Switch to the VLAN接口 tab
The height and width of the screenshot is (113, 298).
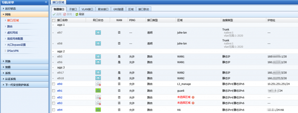click(87, 9)
